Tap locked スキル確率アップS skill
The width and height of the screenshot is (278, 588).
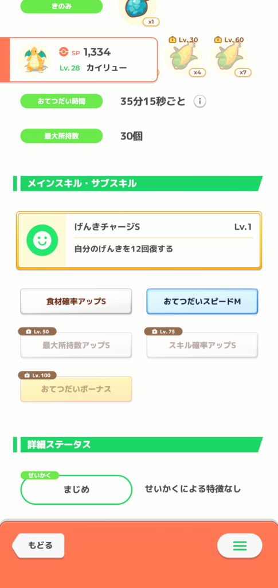point(202,345)
